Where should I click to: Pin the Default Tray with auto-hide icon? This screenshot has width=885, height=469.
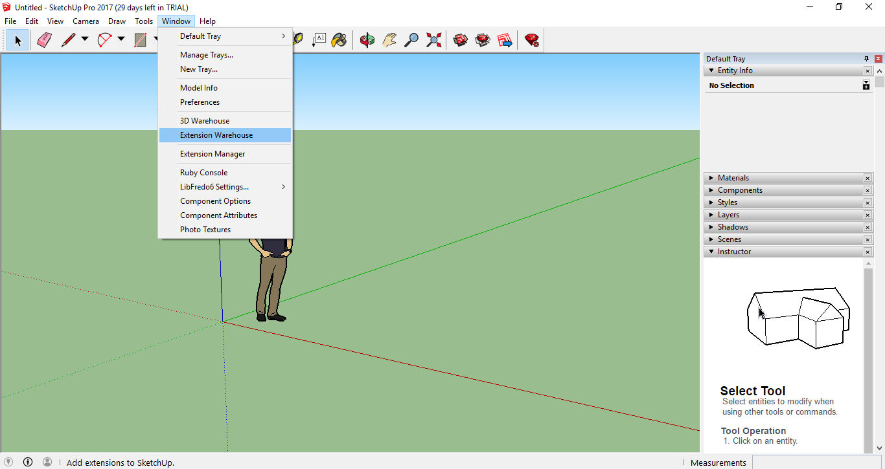pos(867,59)
